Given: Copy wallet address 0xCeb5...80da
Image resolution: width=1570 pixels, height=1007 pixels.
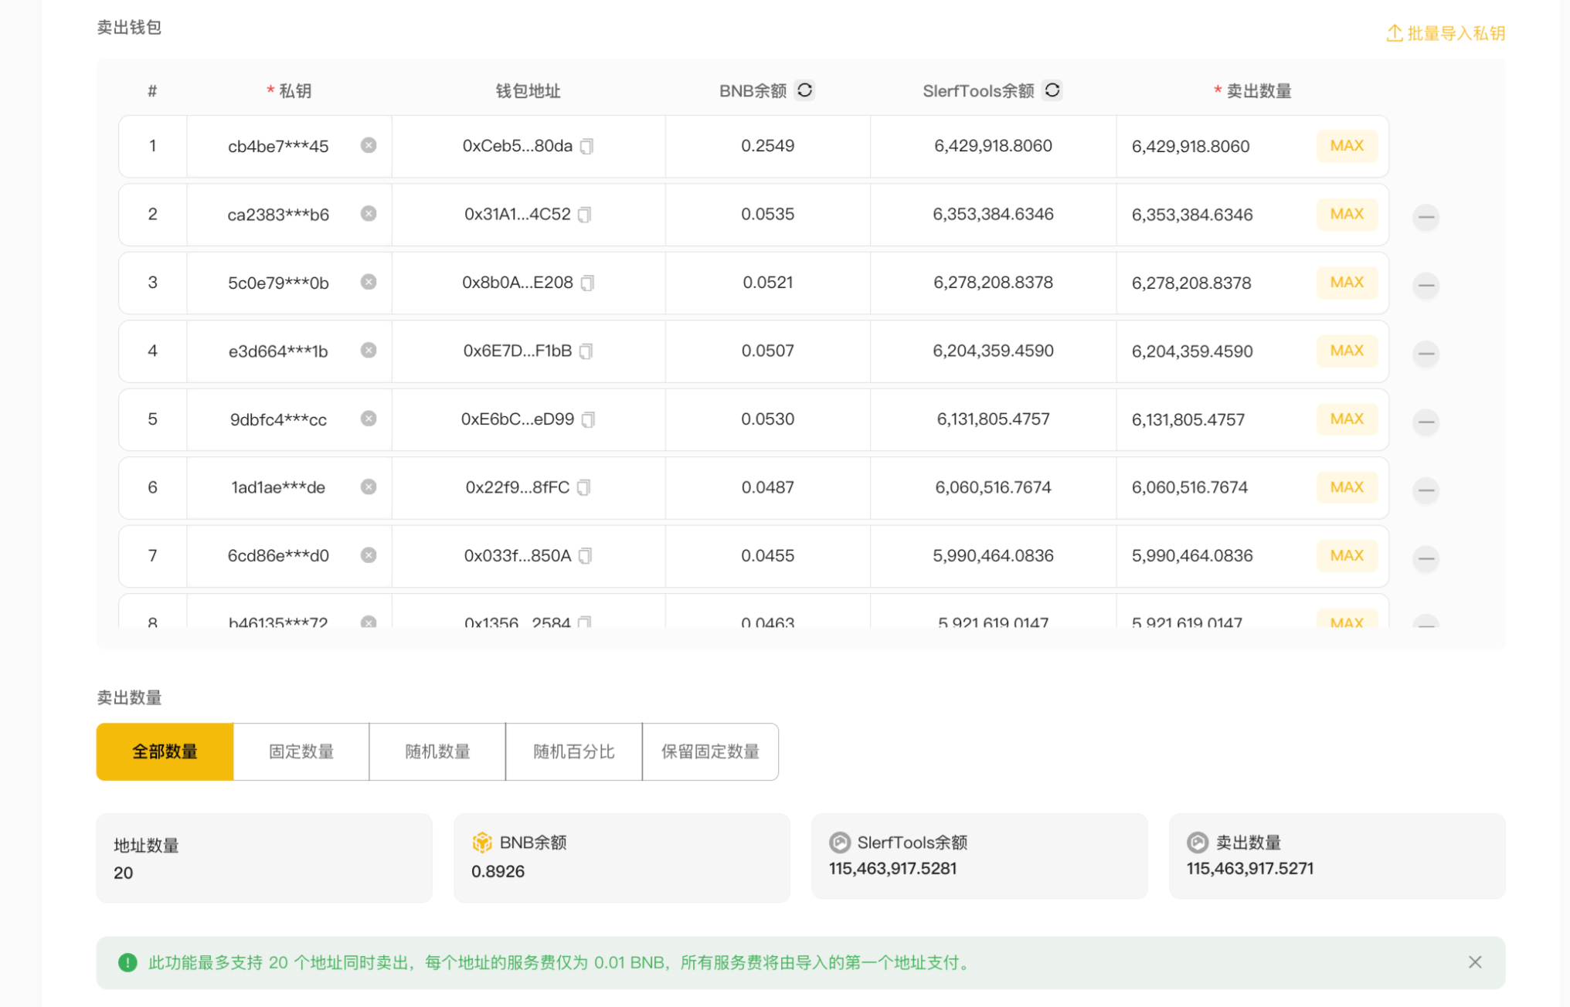Looking at the screenshot, I should 587,147.
